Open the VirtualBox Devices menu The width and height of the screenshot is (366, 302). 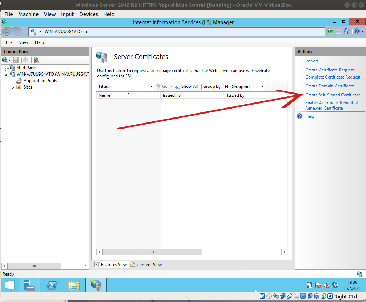point(89,14)
